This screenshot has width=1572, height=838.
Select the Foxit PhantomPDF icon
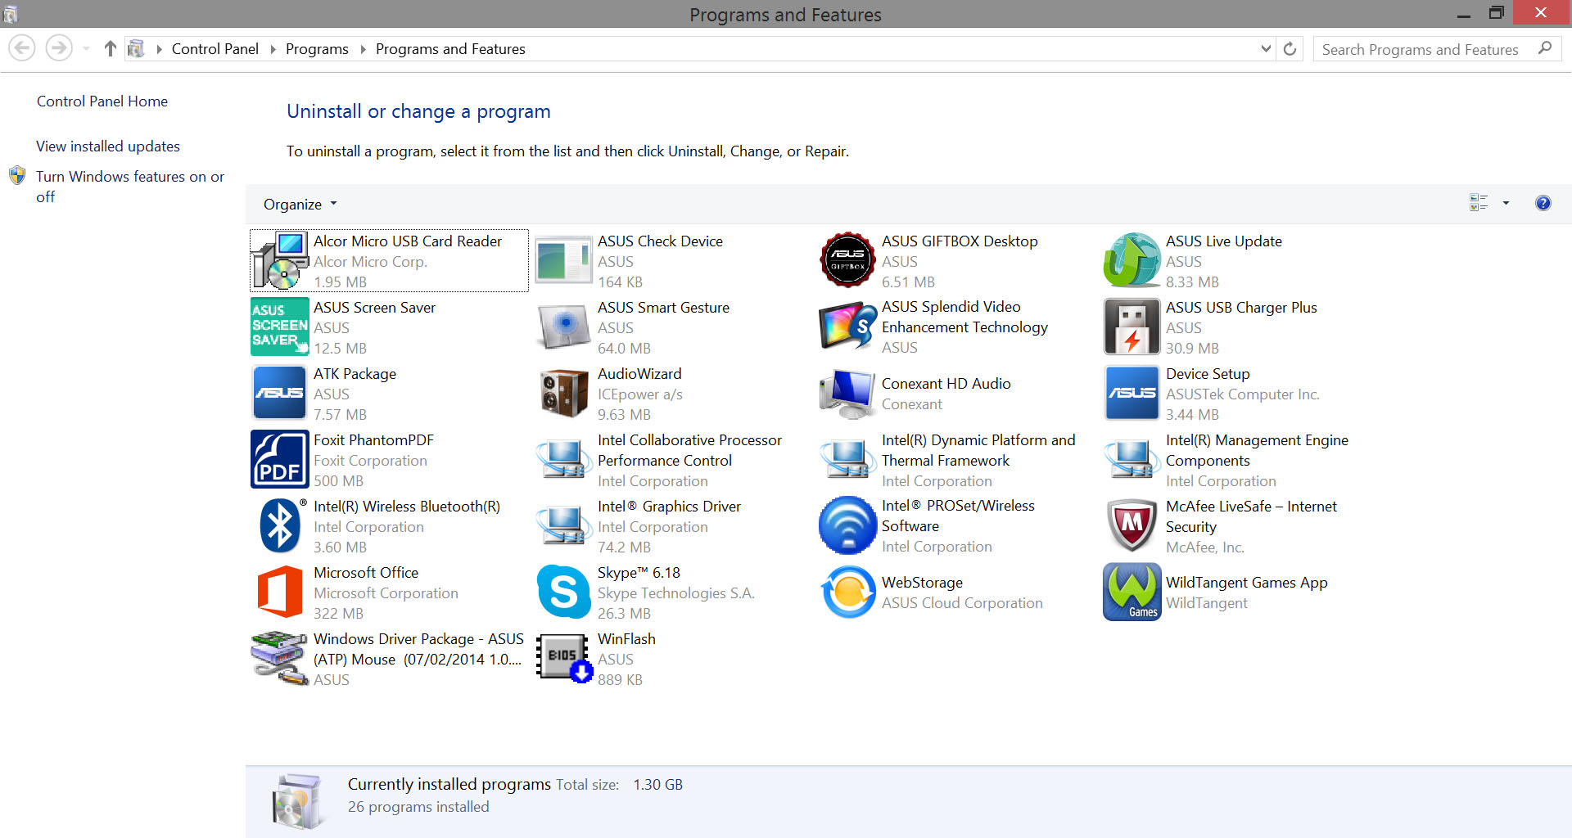point(280,459)
